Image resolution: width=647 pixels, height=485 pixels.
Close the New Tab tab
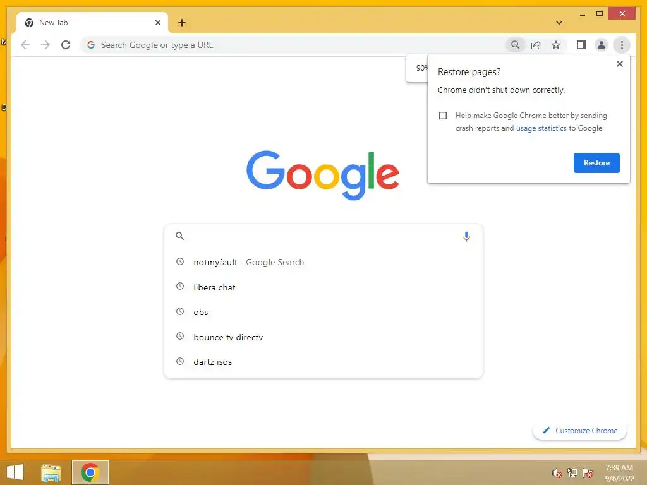click(x=157, y=23)
